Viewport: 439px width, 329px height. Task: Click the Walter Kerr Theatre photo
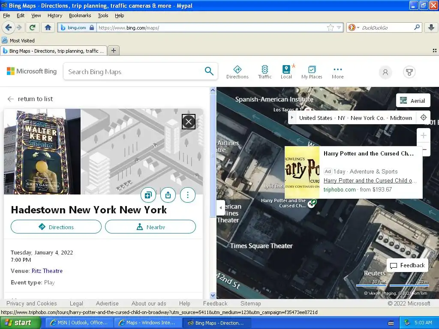click(x=42, y=151)
